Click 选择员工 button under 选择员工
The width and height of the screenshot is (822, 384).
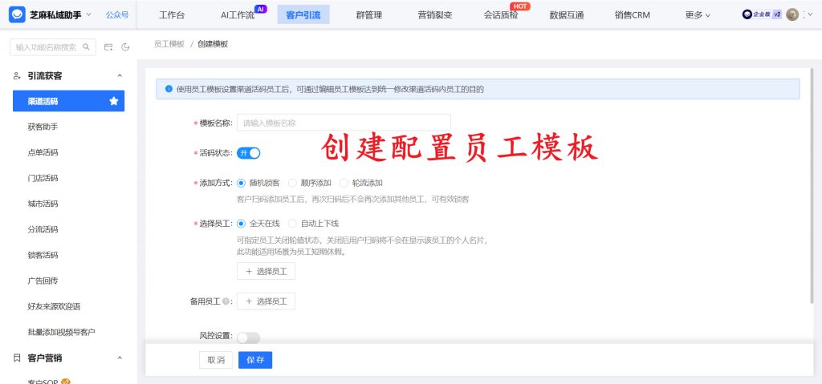(266, 272)
